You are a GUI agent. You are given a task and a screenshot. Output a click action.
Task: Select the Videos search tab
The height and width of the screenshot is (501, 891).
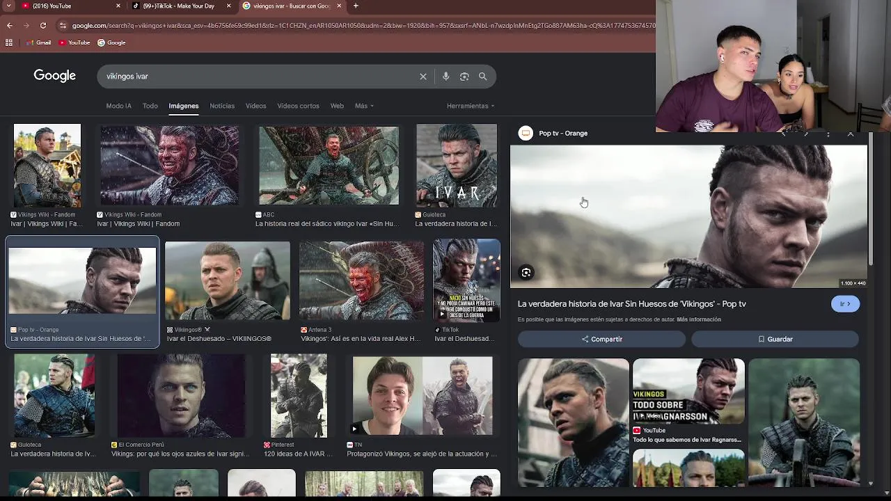(255, 106)
